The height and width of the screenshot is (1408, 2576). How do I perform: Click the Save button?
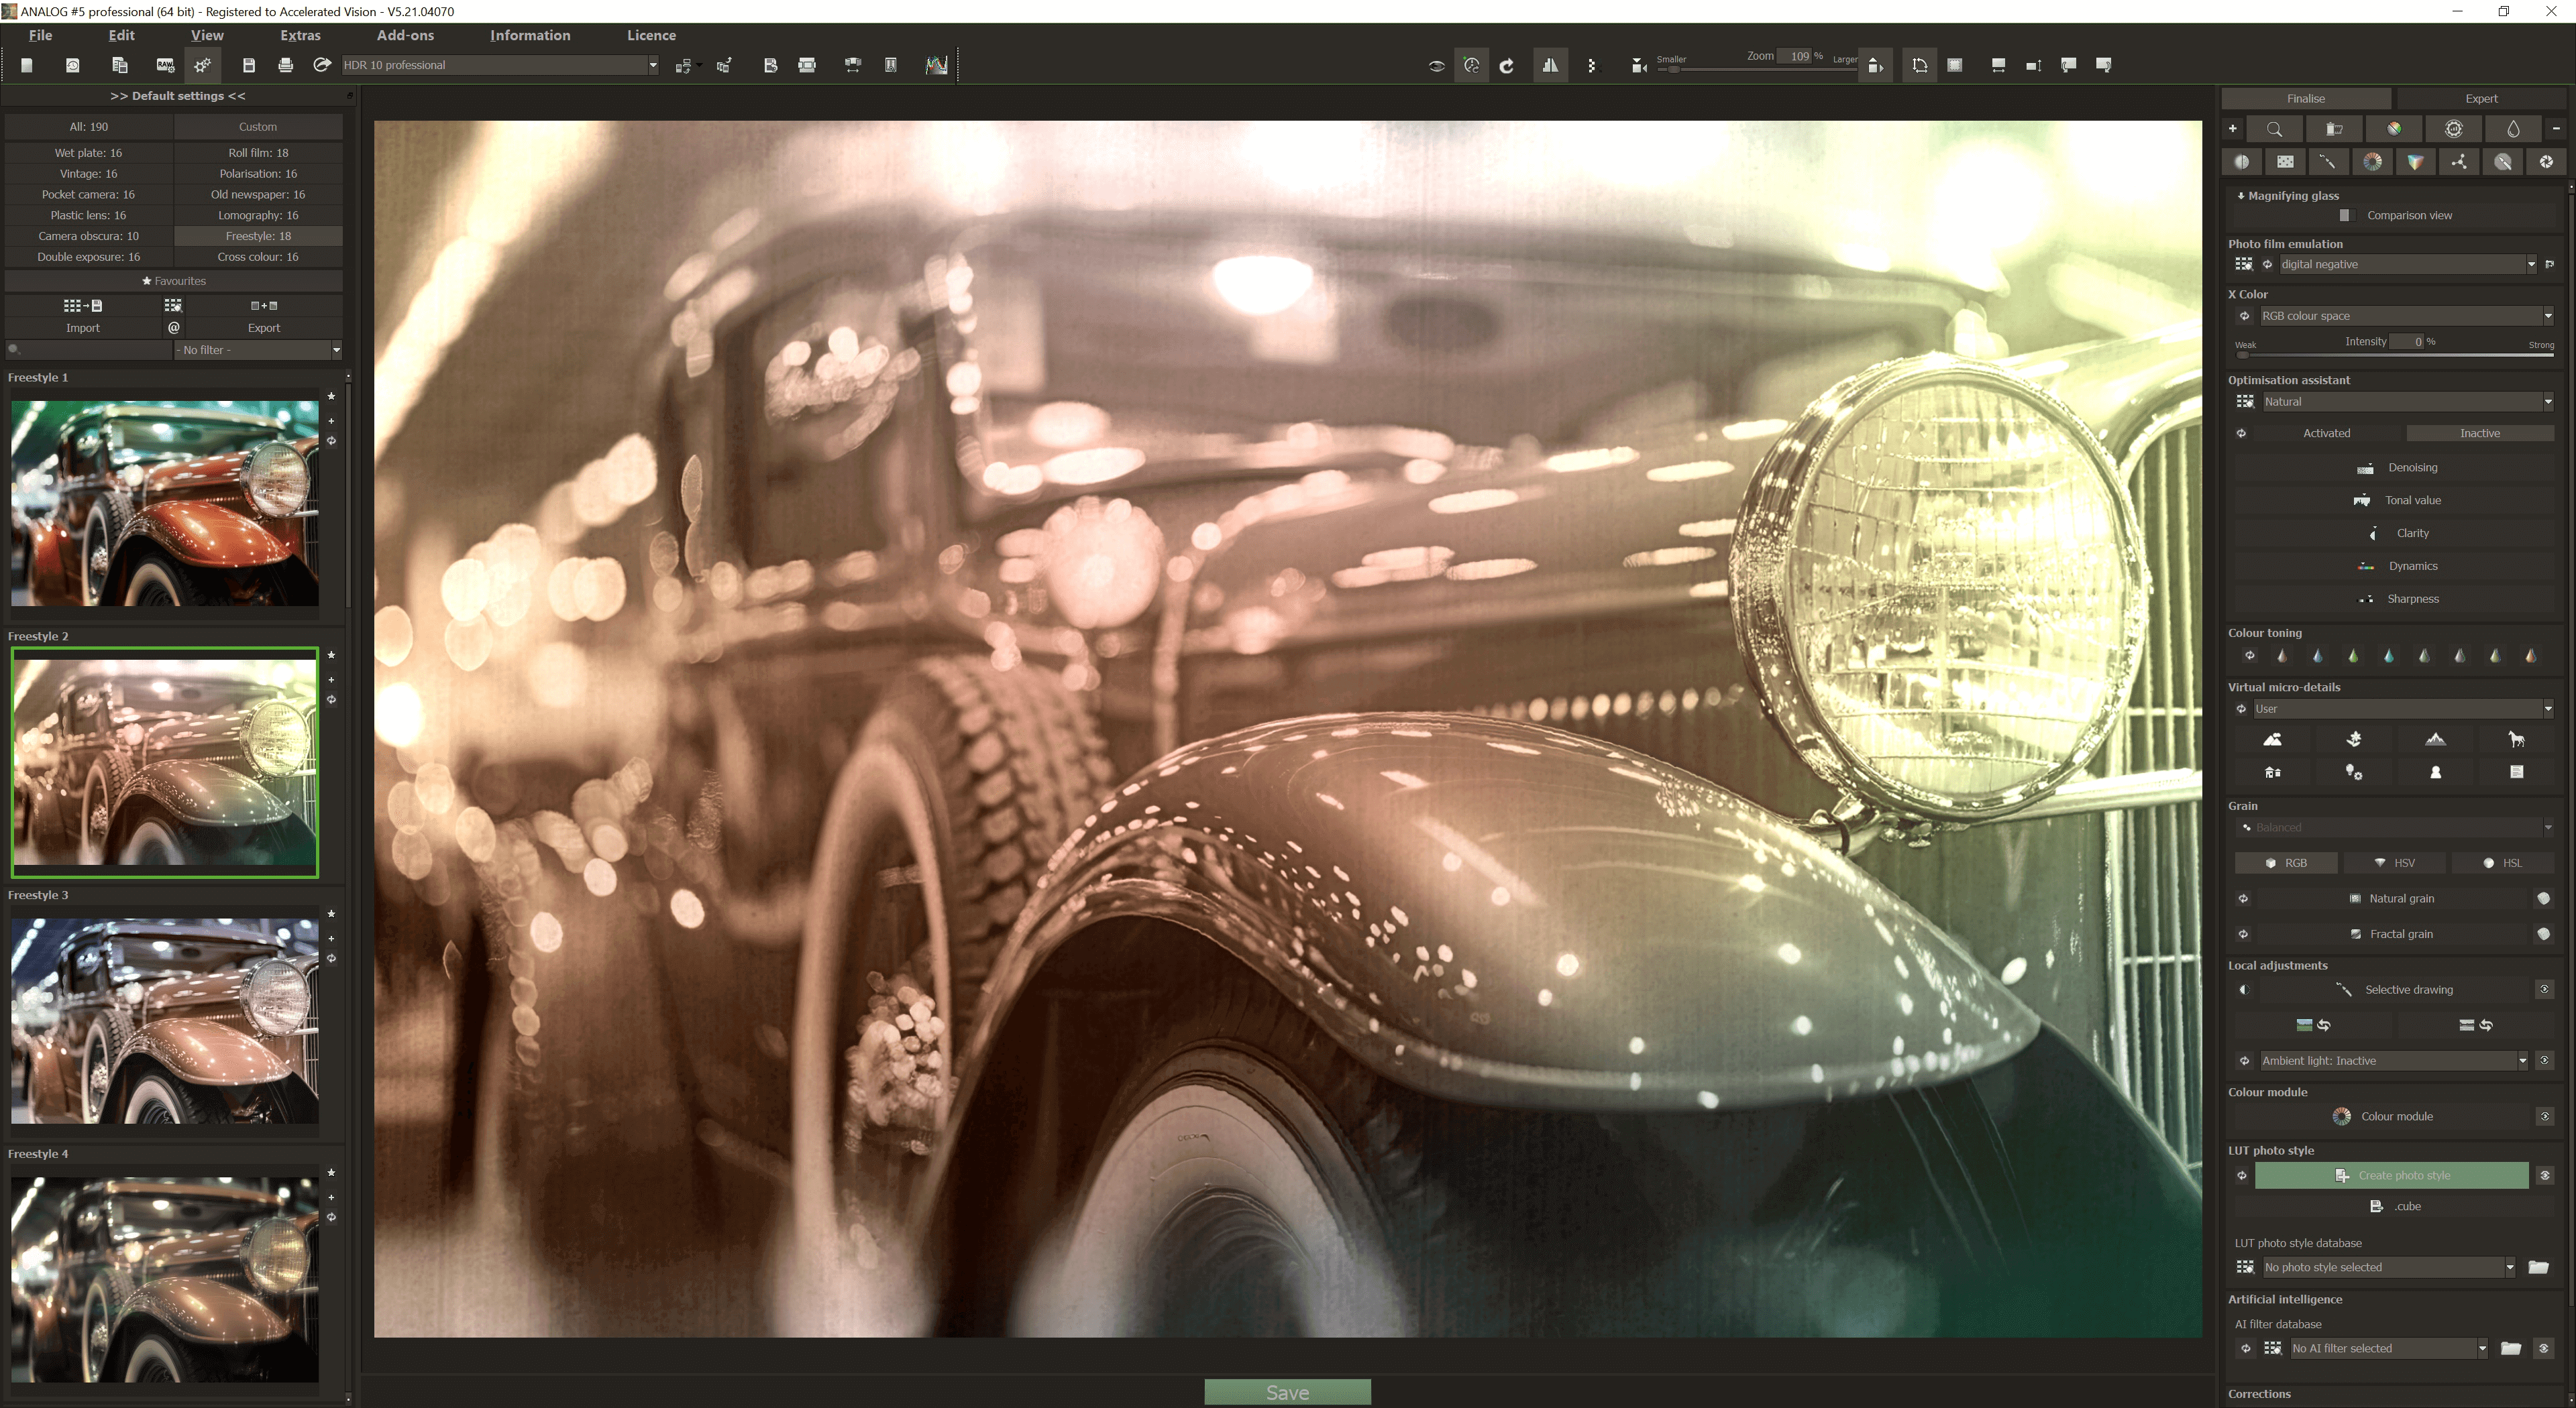tap(1287, 1392)
